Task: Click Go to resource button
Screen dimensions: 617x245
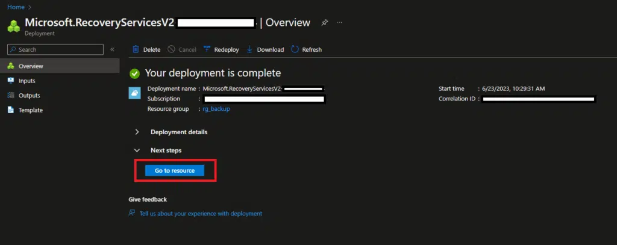Action: pyautogui.click(x=175, y=170)
